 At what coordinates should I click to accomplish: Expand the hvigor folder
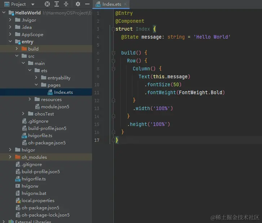tap(10, 150)
